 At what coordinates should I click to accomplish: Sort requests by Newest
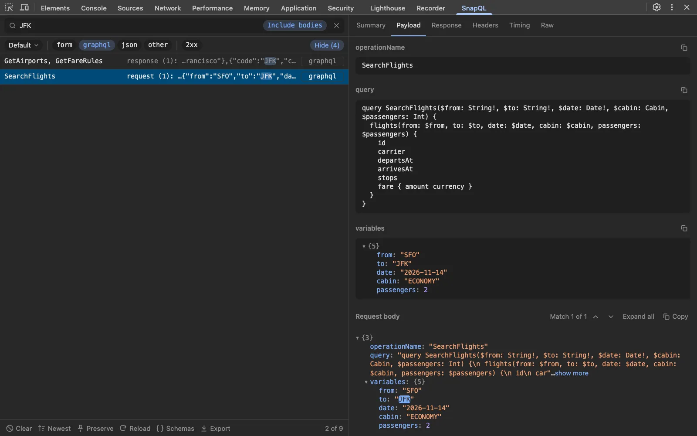(54, 429)
